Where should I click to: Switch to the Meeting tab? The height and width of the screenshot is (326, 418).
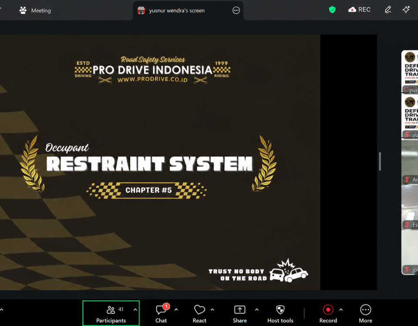[x=35, y=10]
